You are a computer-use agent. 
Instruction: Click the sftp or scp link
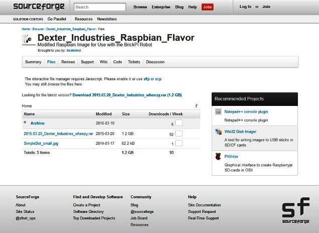[x=152, y=79]
